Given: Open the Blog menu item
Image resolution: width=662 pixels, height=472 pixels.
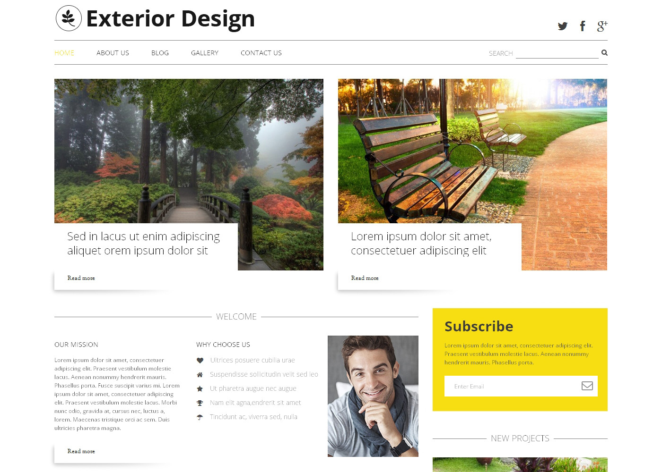Looking at the screenshot, I should tap(160, 53).
